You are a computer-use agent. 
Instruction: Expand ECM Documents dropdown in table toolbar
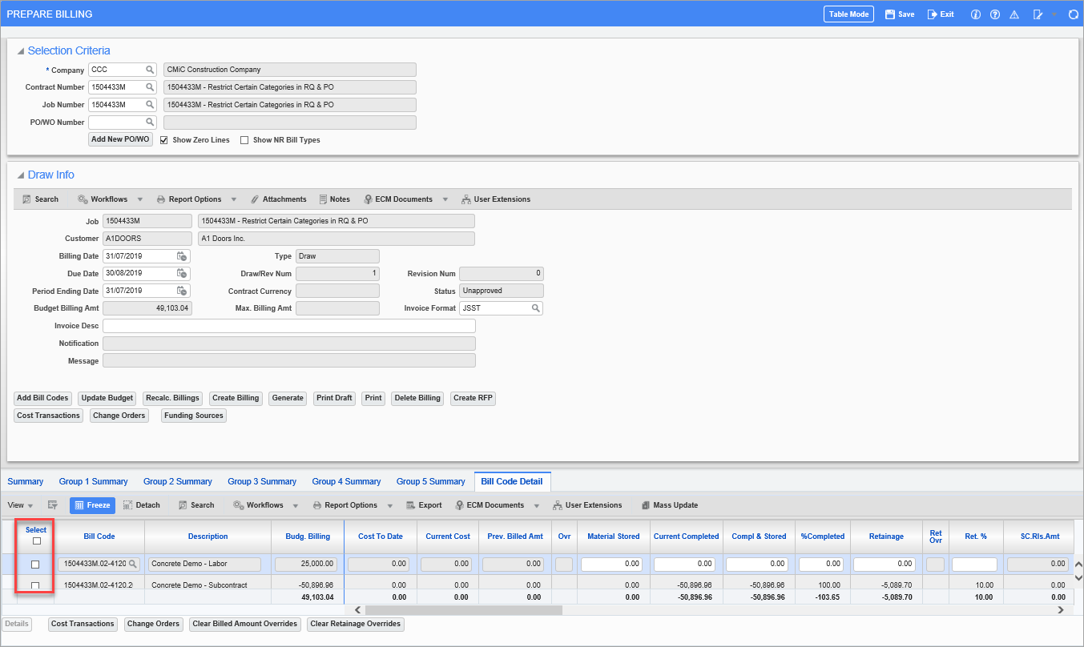click(x=536, y=505)
